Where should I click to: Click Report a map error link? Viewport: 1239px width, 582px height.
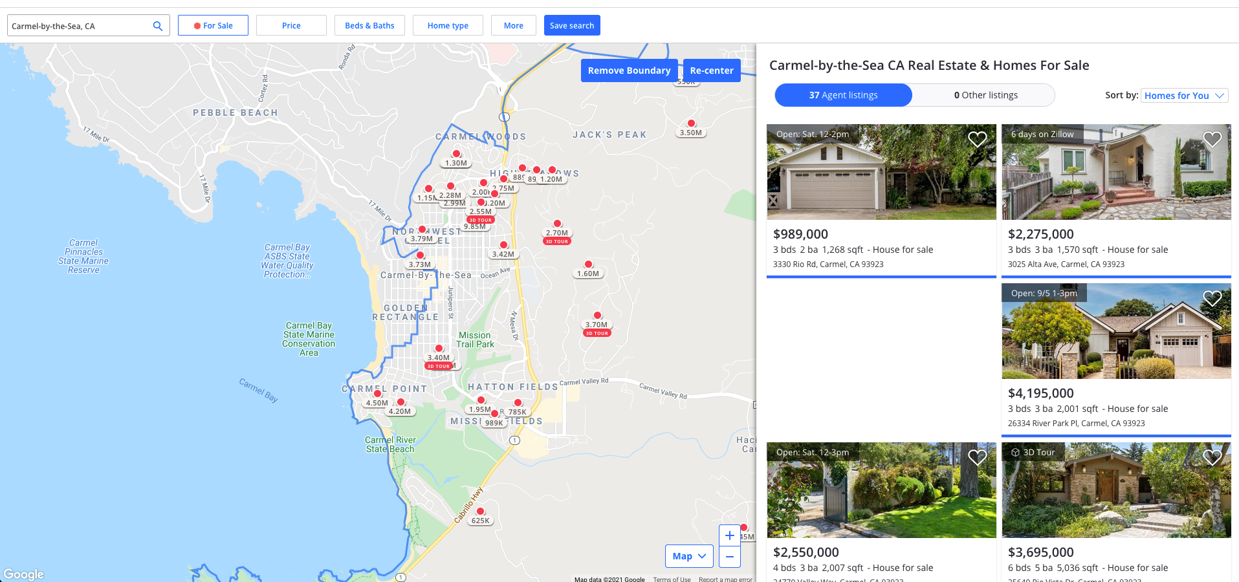(x=725, y=579)
